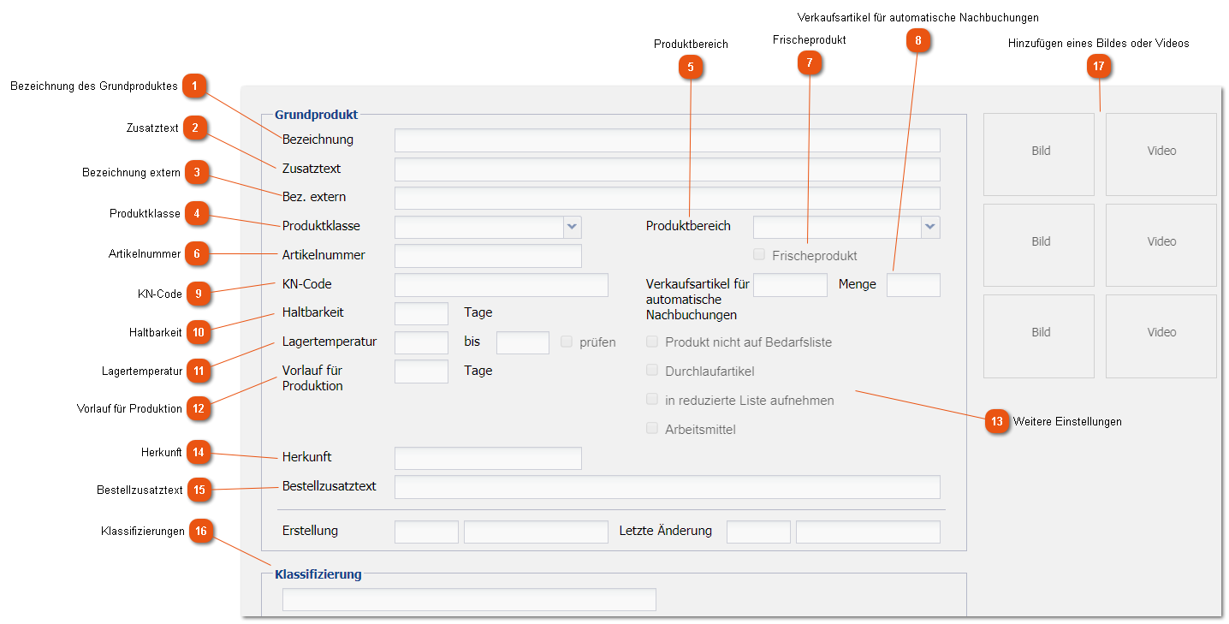Click the second, wider Letzte Änderung field
Screen dimensions: 1229x624
tap(868, 532)
